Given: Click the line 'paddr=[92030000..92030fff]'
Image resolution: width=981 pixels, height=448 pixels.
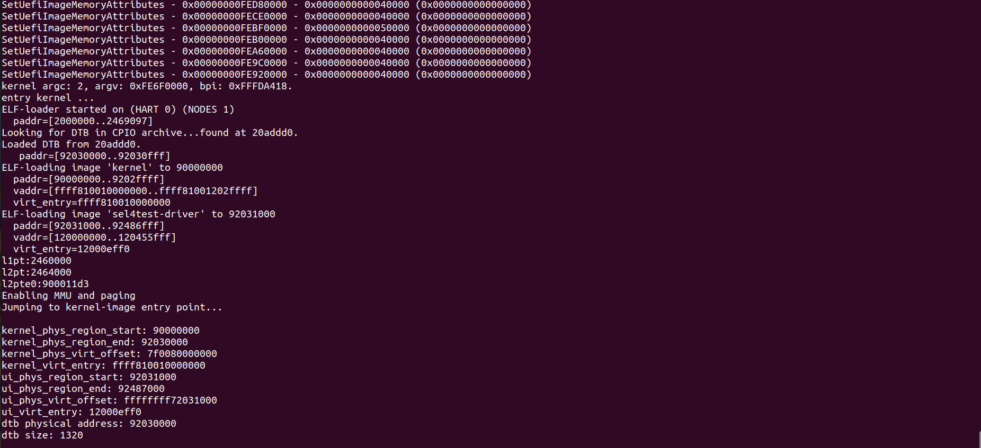Looking at the screenshot, I should tap(95, 156).
